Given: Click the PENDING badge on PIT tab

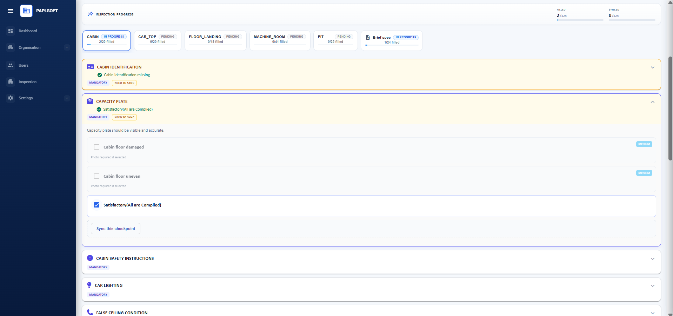Looking at the screenshot, I should coord(344,37).
